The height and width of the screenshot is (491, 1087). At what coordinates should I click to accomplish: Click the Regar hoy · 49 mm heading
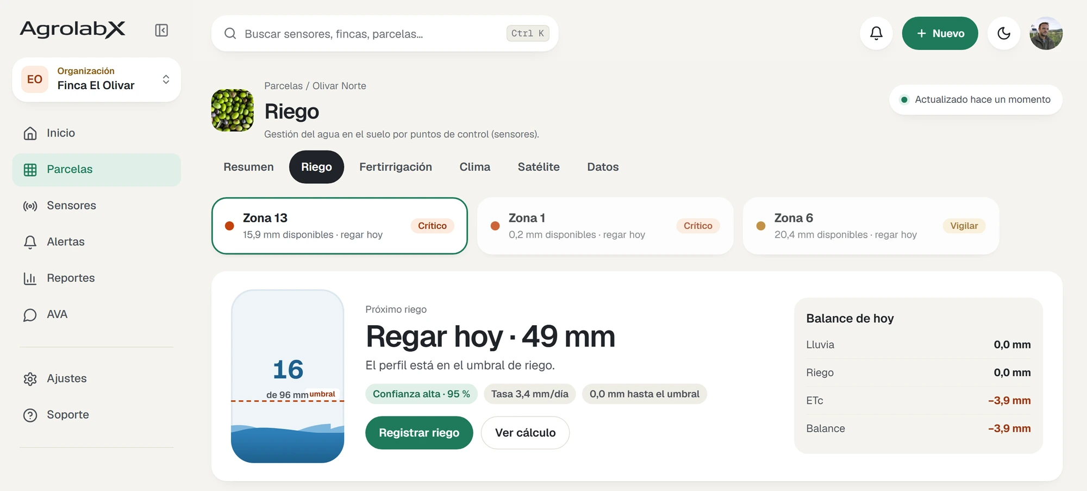(x=490, y=337)
